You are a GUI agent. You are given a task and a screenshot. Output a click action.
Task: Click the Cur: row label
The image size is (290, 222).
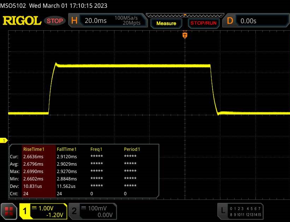tap(14, 156)
